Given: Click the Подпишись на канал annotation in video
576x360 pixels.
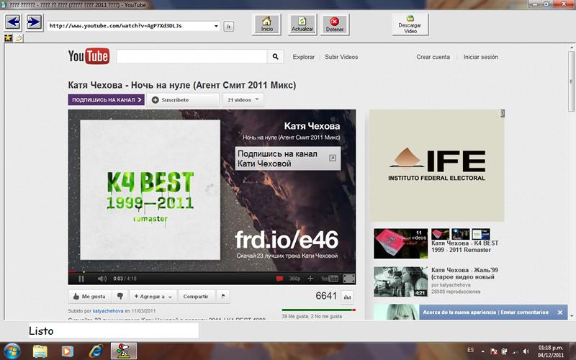Looking at the screenshot, I should click(287, 158).
